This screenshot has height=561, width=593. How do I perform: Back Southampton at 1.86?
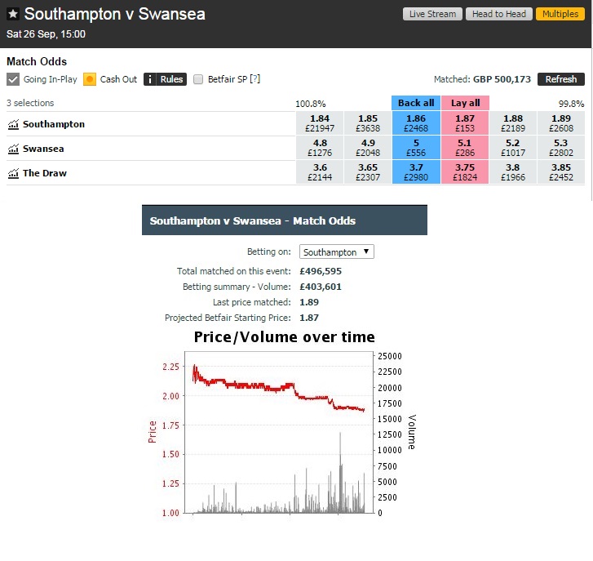[x=416, y=123]
